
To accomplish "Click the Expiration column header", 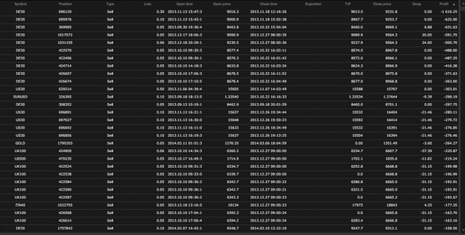I will pos(313,4).
